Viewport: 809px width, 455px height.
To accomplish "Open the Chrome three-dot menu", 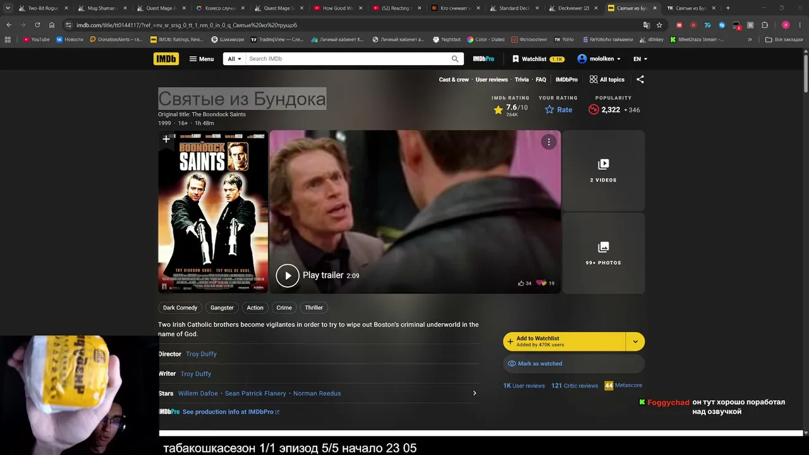I will point(800,25).
